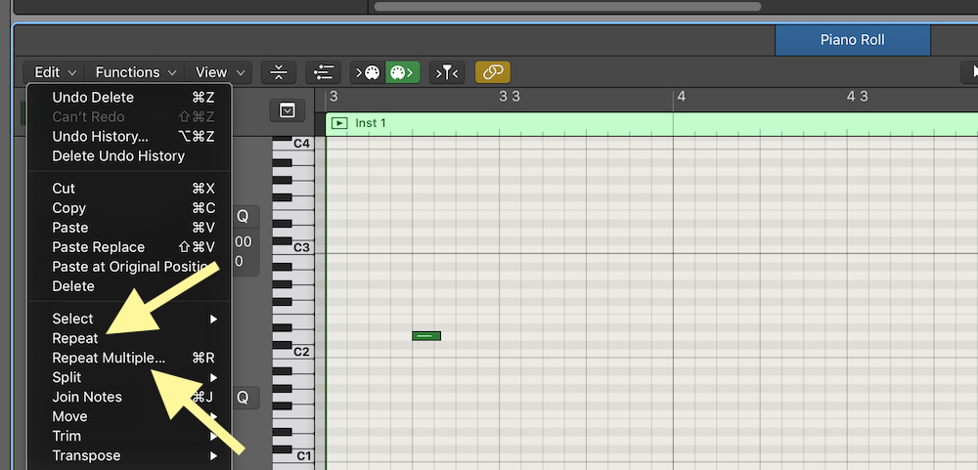Expand the Split submenu
The height and width of the screenshot is (470, 978).
click(x=129, y=377)
